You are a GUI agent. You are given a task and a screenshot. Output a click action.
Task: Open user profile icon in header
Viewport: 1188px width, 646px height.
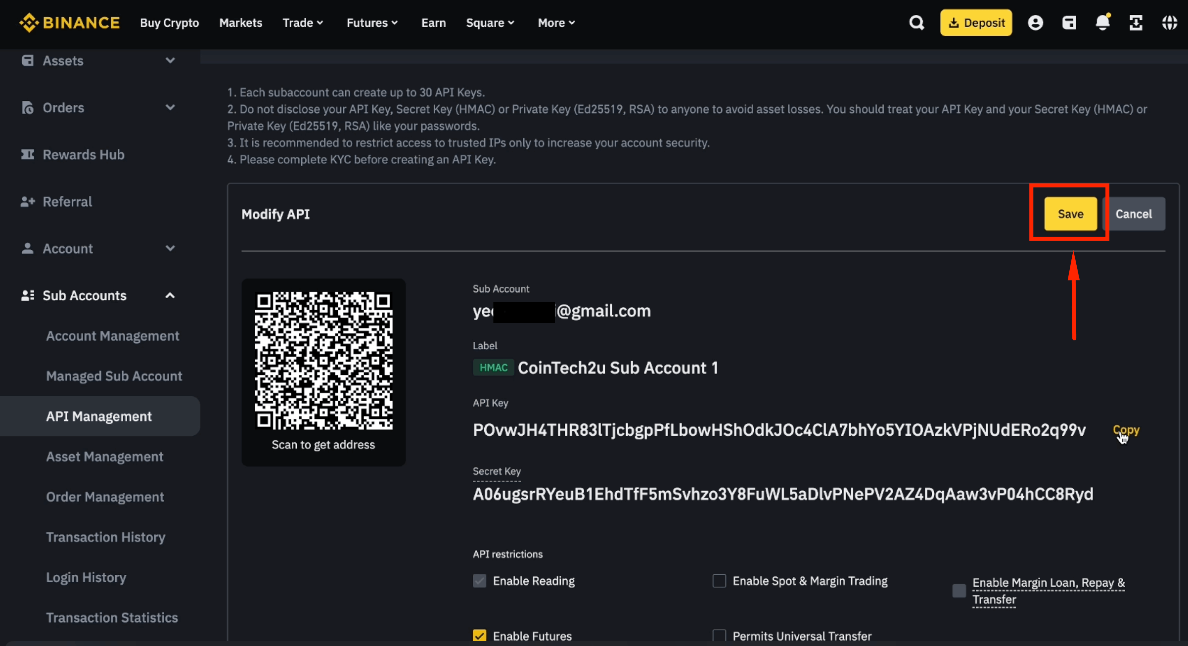[1035, 23]
